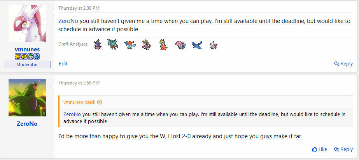
Task: Click the gold circular badge under vmnunes
Action: [x=18, y=56]
